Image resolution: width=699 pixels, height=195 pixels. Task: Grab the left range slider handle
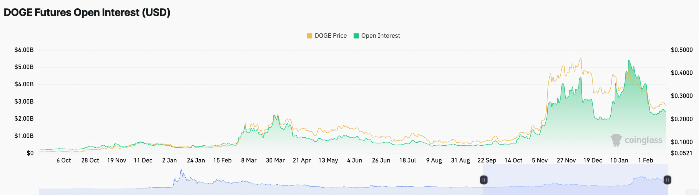pyautogui.click(x=484, y=180)
